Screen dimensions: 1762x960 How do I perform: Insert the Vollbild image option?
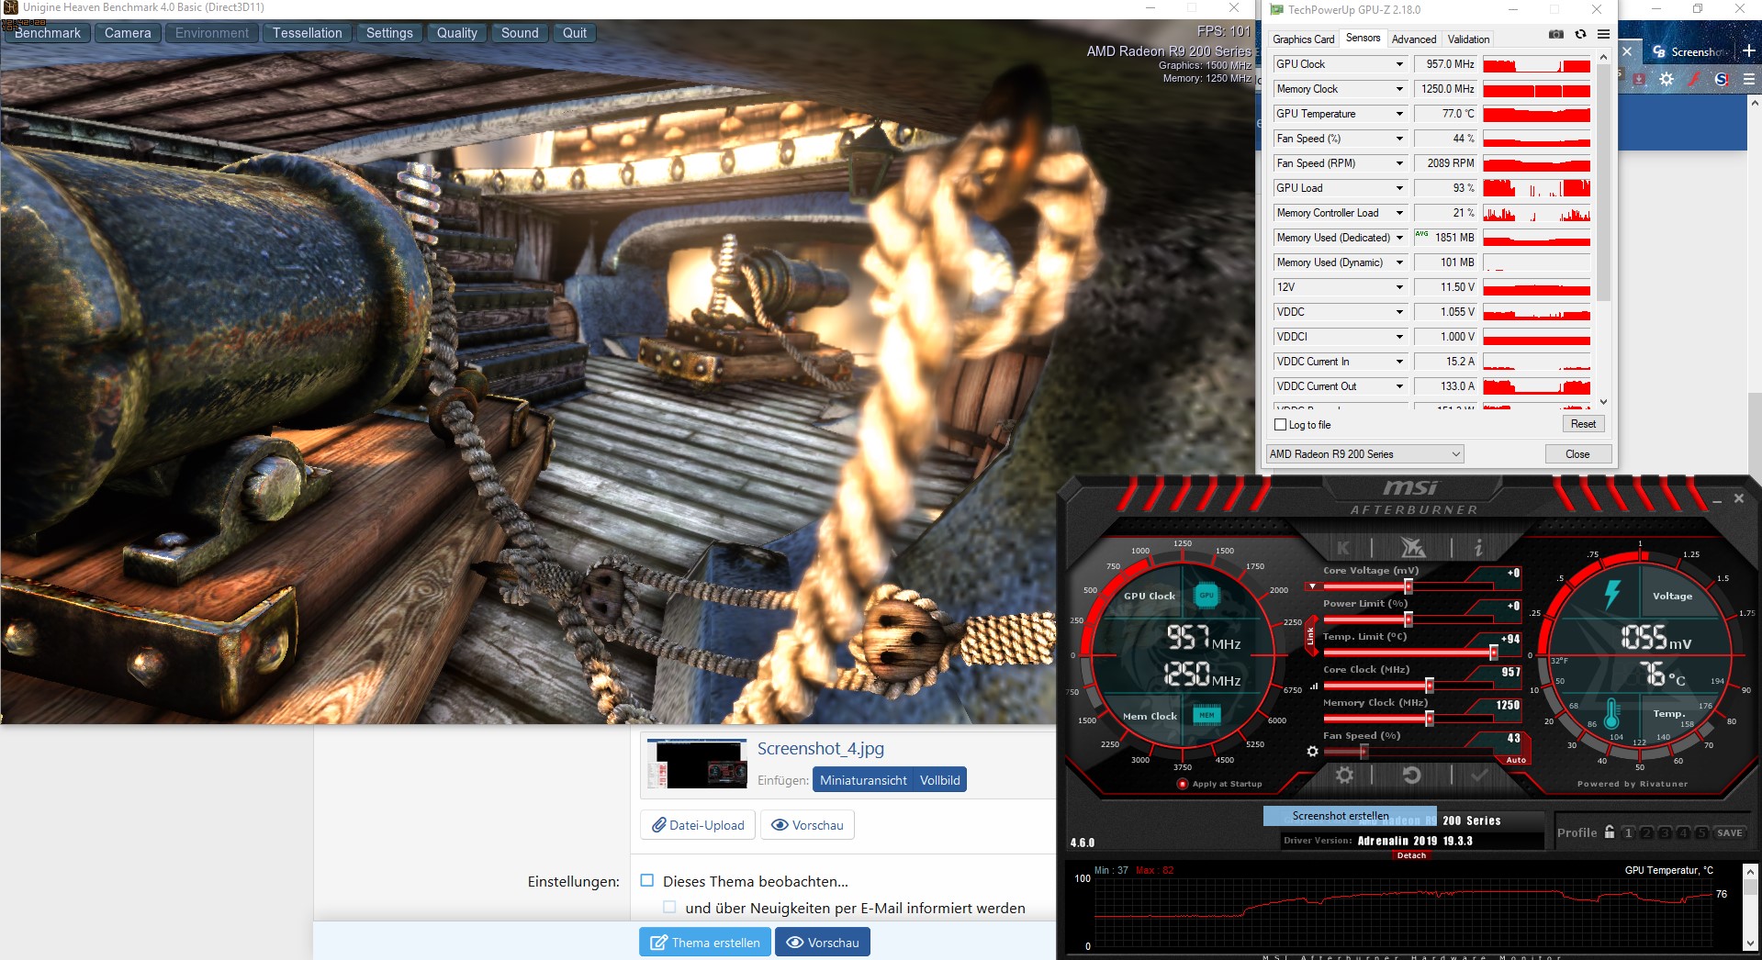940,780
